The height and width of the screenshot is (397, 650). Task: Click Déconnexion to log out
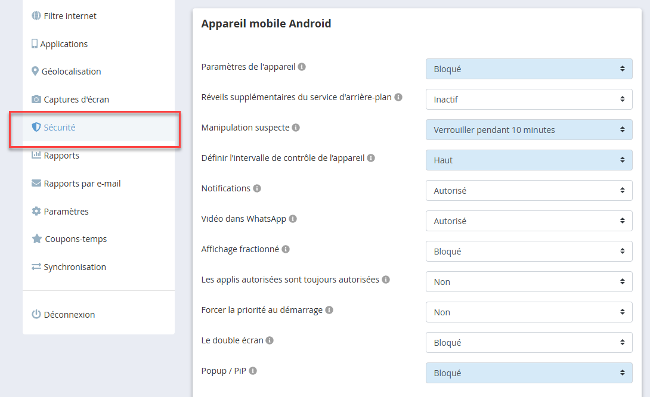69,315
